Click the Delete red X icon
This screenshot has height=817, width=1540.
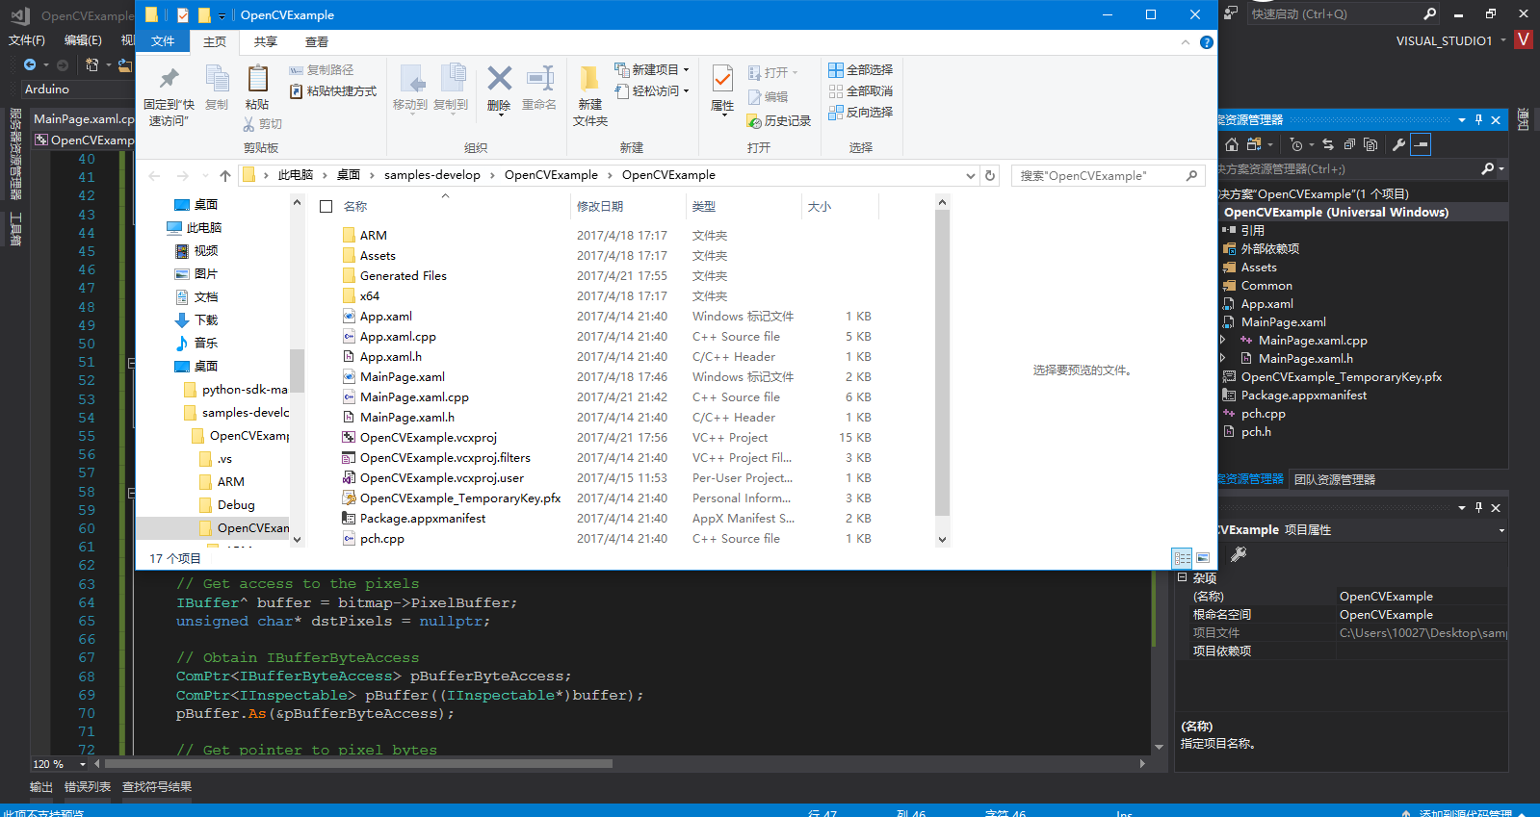(x=499, y=78)
